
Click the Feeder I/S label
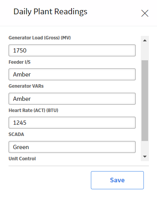[x=19, y=62]
